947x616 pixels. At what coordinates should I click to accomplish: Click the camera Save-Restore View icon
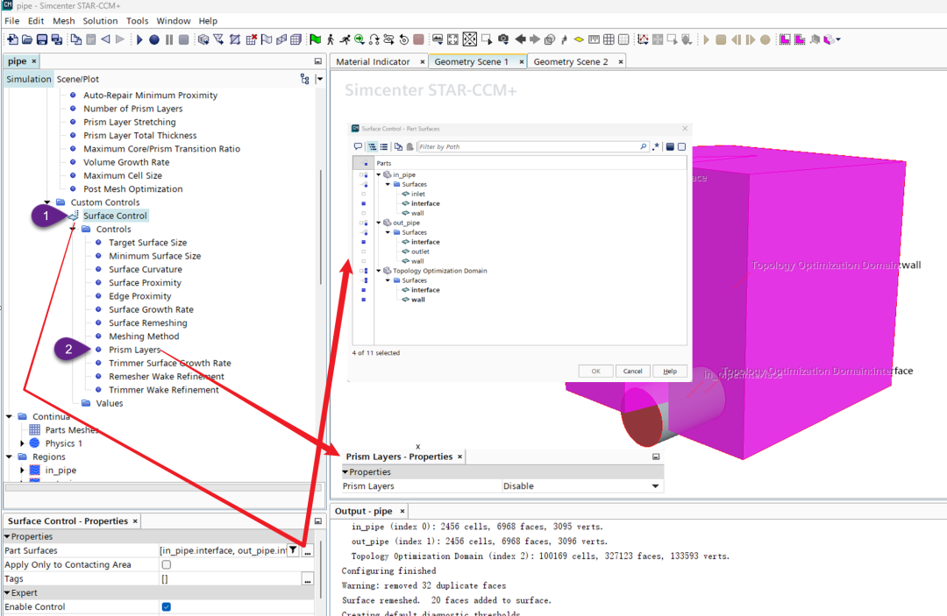coord(503,39)
